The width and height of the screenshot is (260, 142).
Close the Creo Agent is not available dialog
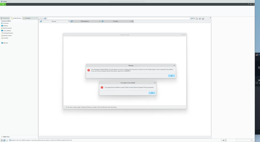(155, 83)
